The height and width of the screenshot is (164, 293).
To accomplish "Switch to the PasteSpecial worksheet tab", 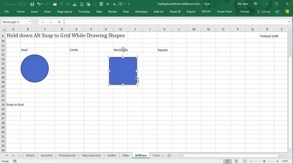I will pos(67,155).
